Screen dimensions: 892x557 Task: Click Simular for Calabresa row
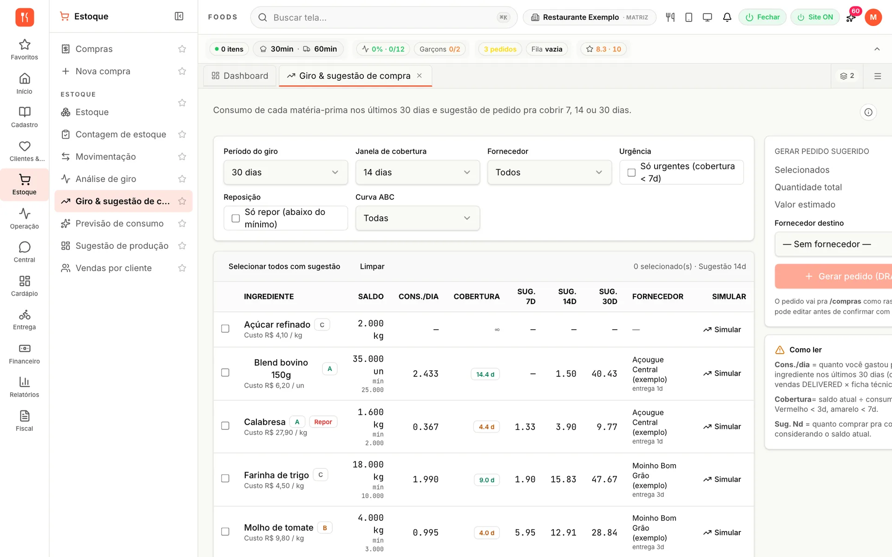click(x=722, y=427)
